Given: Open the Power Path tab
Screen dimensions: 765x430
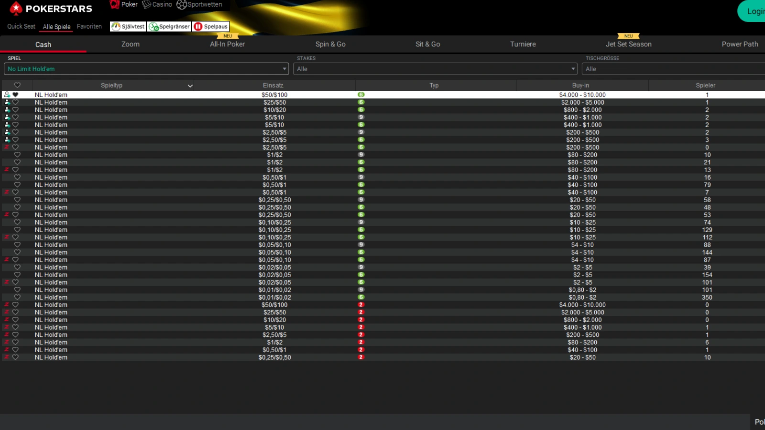Looking at the screenshot, I should coord(740,44).
